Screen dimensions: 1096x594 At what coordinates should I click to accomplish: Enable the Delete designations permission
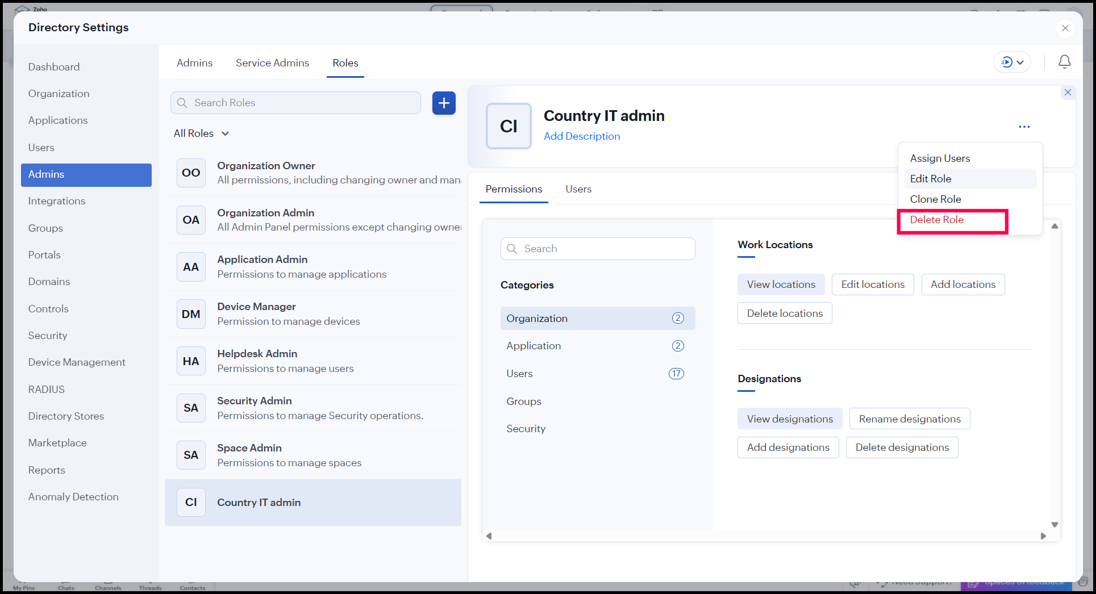click(x=902, y=447)
